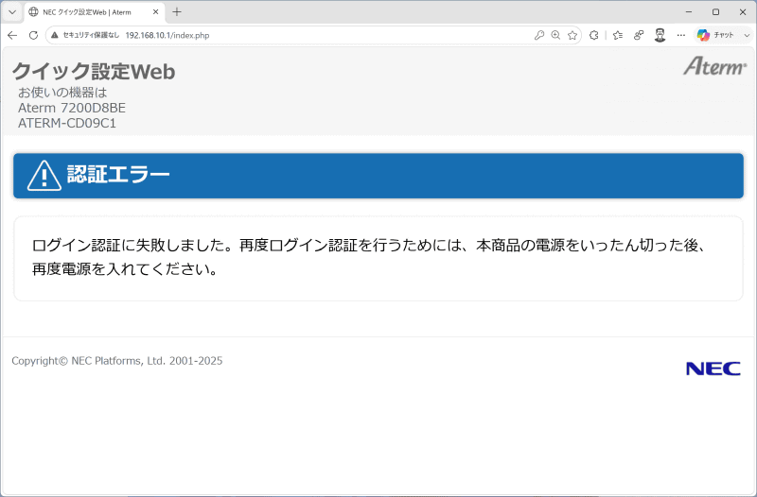Expand the chevron next to チャット
Screen dimensions: 757x497
(x=747, y=35)
